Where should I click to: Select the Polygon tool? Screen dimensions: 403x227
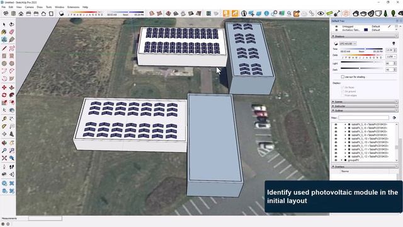click(11, 64)
